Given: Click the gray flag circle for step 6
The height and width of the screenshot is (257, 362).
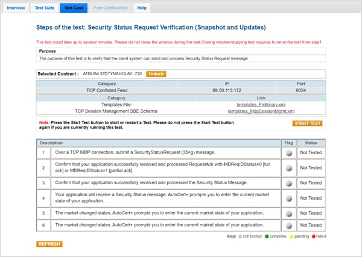Looking at the screenshot, I should (289, 224).
